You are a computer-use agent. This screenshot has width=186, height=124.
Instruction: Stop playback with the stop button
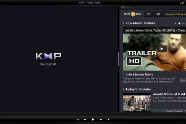109,119
